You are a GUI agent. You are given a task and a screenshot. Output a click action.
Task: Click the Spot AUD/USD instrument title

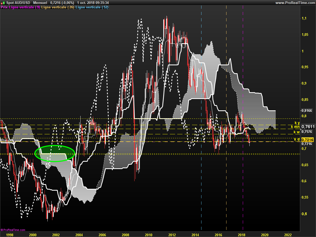[18, 3]
